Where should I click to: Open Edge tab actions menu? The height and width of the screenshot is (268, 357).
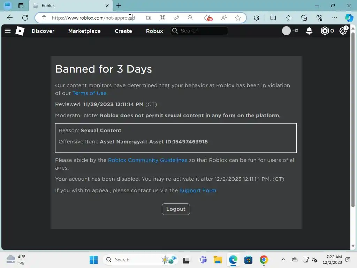(x=21, y=6)
